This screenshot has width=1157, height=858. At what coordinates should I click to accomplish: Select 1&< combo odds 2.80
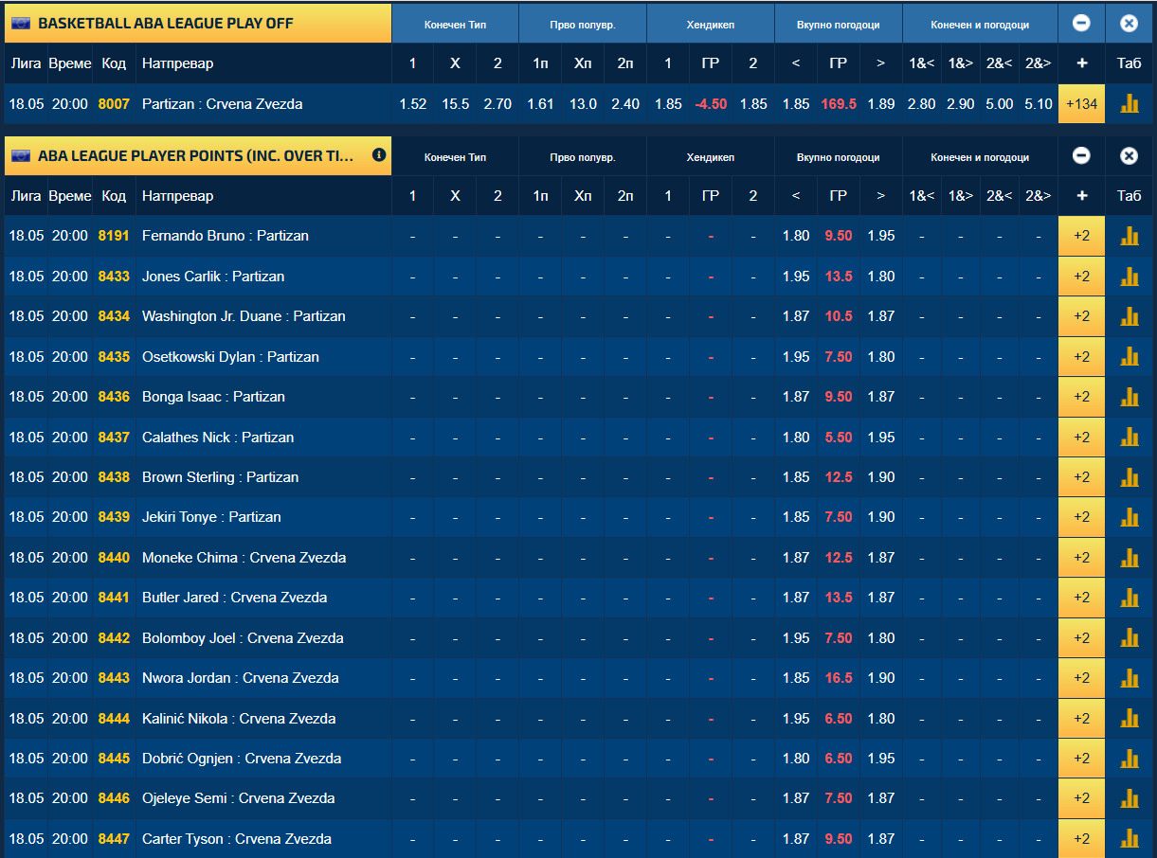pos(922,104)
